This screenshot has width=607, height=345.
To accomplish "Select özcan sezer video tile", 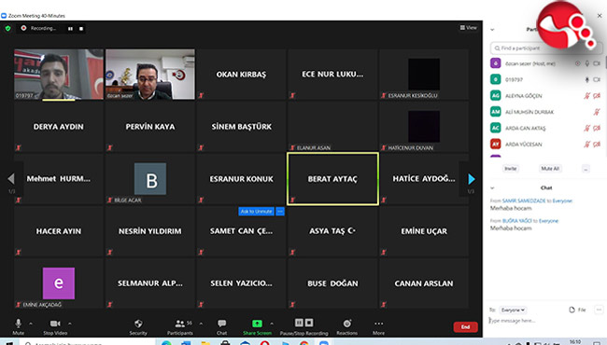I will (150, 75).
